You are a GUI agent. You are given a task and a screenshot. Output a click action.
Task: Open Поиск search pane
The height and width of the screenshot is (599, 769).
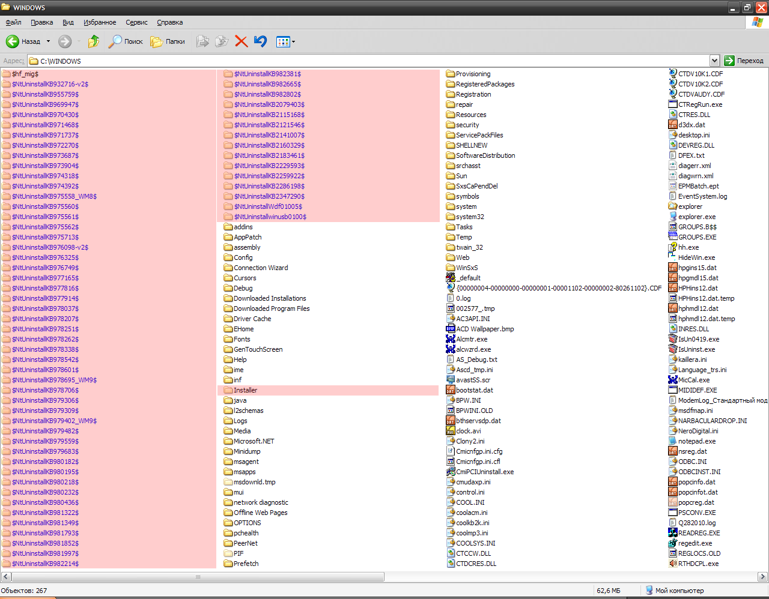126,41
